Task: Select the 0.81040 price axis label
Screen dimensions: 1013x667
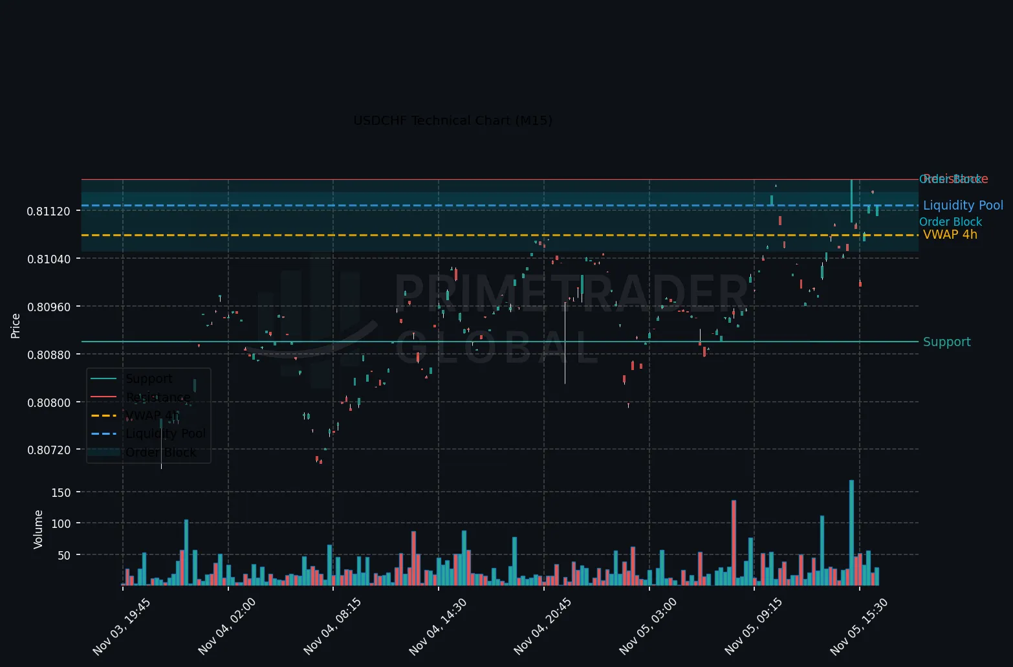Action: click(x=49, y=259)
